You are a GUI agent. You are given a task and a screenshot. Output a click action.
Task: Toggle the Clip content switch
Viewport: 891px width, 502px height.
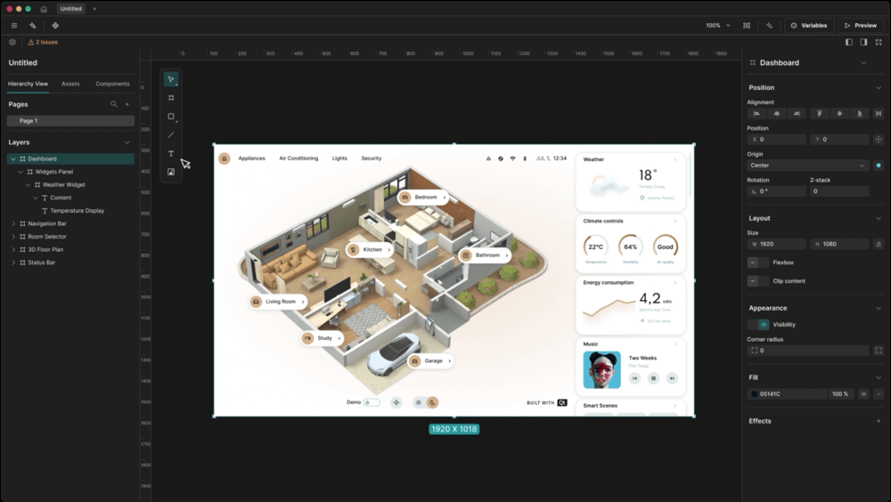(758, 281)
